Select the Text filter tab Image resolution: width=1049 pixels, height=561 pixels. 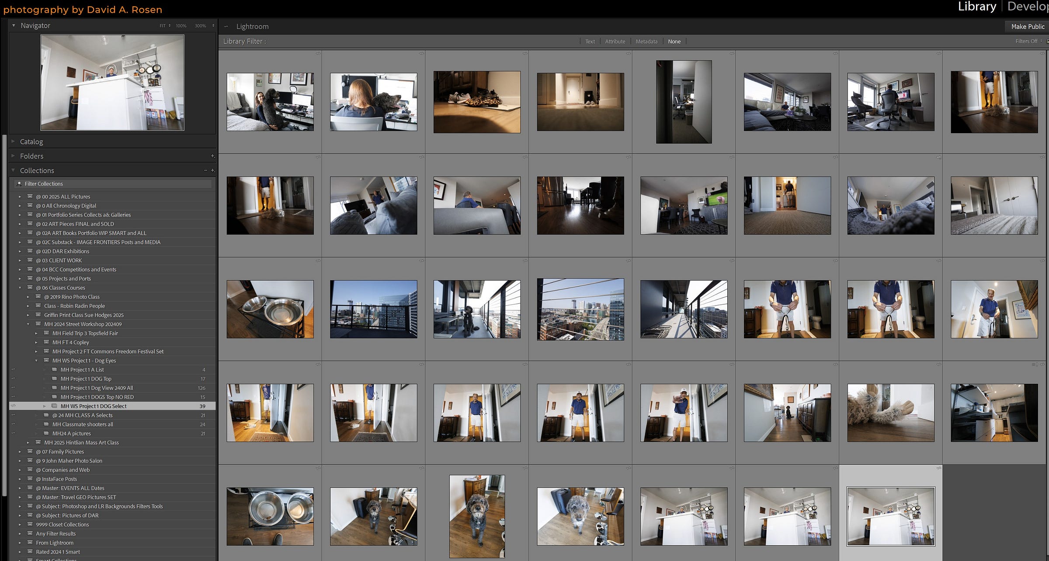point(590,41)
